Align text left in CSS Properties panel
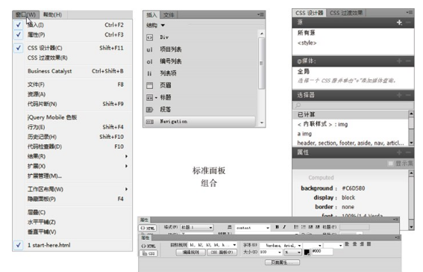The image size is (423, 272). tap(347, 244)
